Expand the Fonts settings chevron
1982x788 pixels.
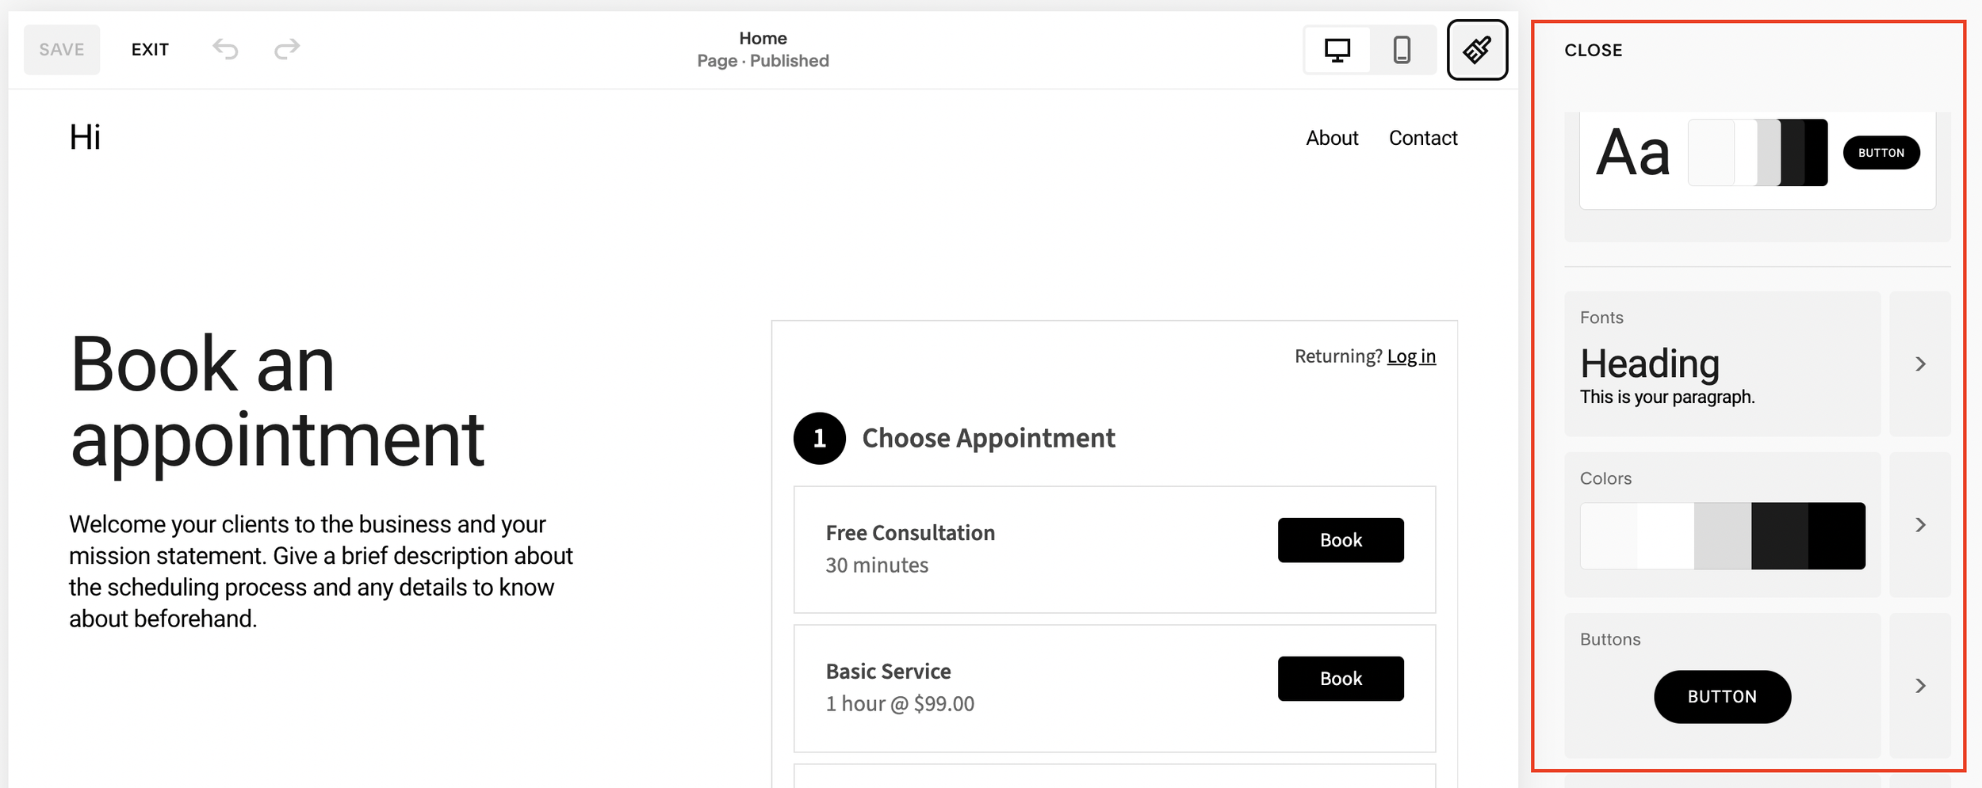1920,364
